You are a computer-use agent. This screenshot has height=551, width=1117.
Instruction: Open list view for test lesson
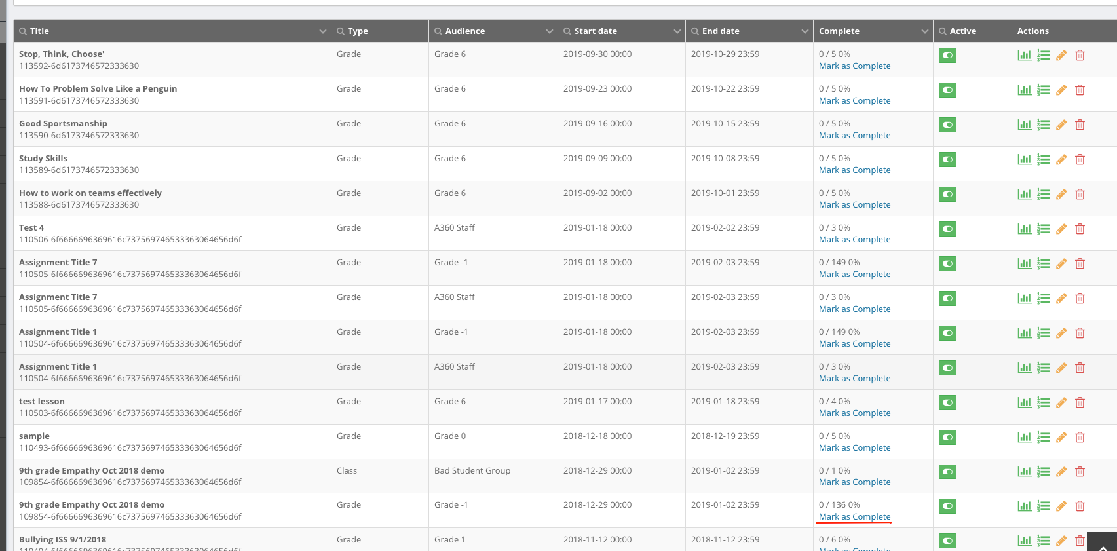(1044, 403)
